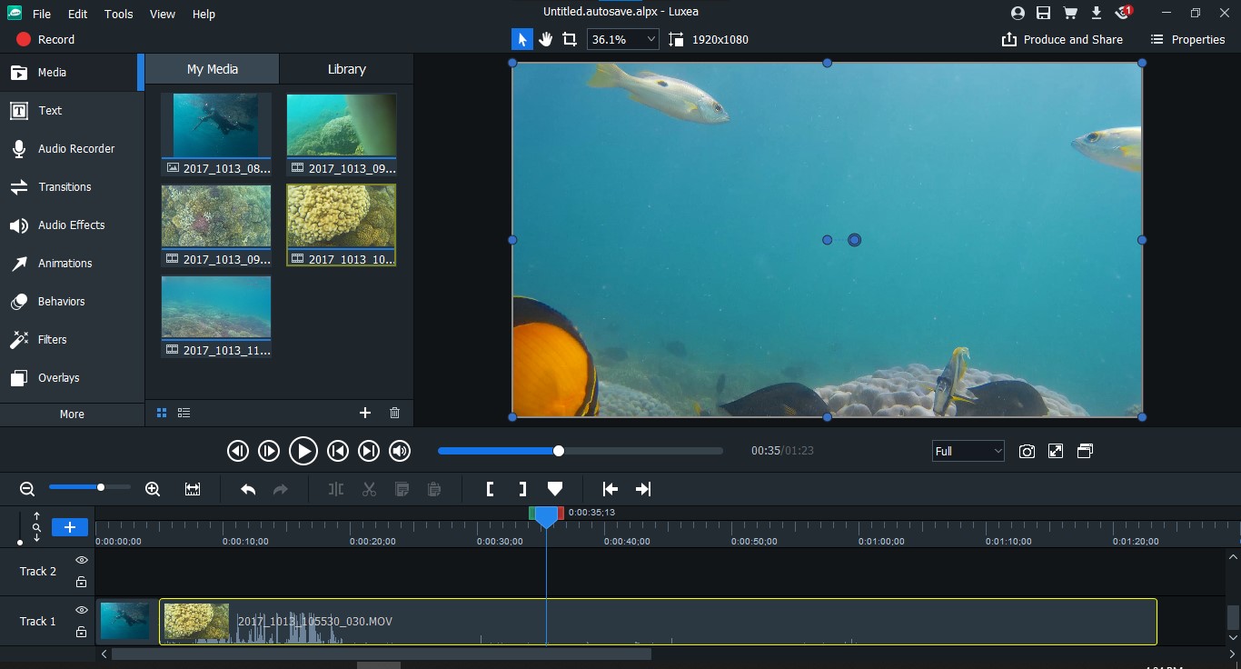This screenshot has height=669, width=1241.
Task: Click the scissors cut icon
Action: pos(369,489)
